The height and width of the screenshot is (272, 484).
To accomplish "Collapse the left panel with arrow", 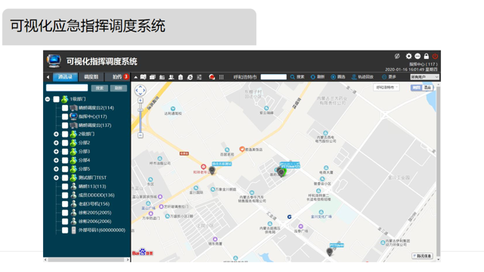I will click(48, 77).
